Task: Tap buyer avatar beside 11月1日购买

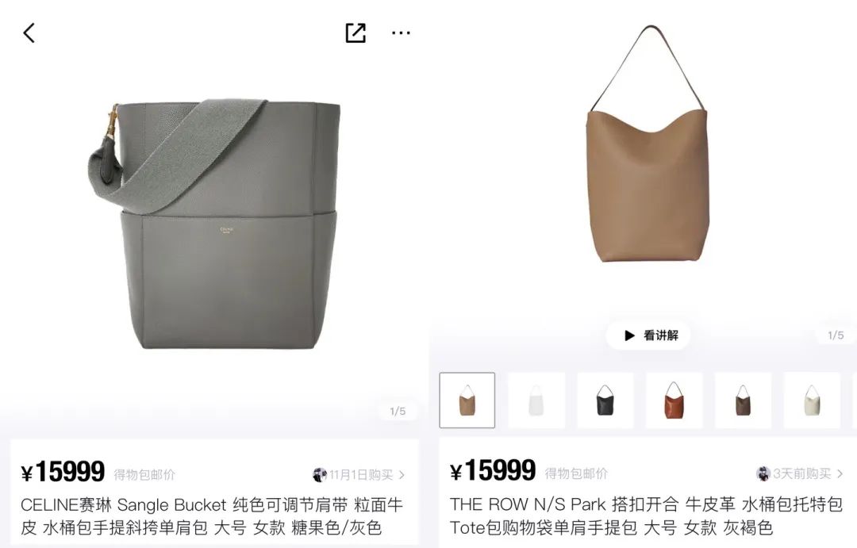Action: click(320, 475)
